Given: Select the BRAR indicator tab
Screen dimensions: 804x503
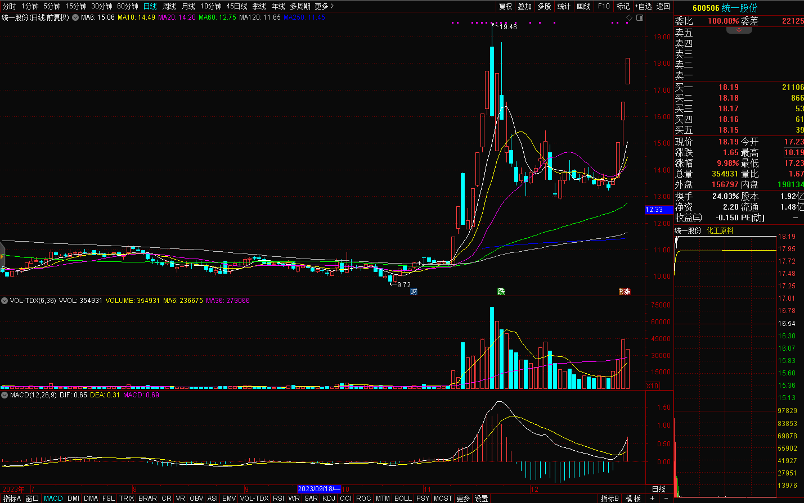Looking at the screenshot, I should [x=147, y=499].
